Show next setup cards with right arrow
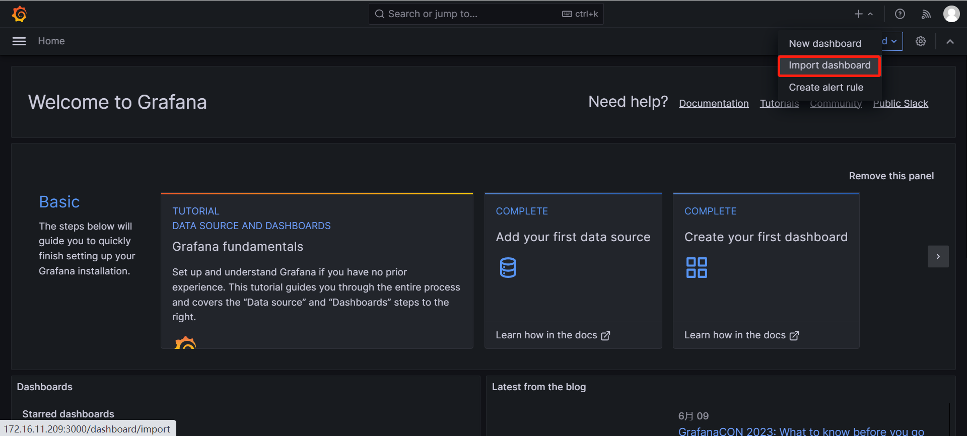967x436 pixels. click(938, 256)
